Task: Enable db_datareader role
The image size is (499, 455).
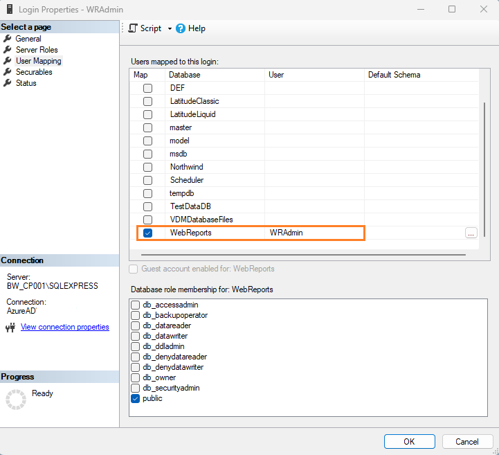Action: (135, 325)
